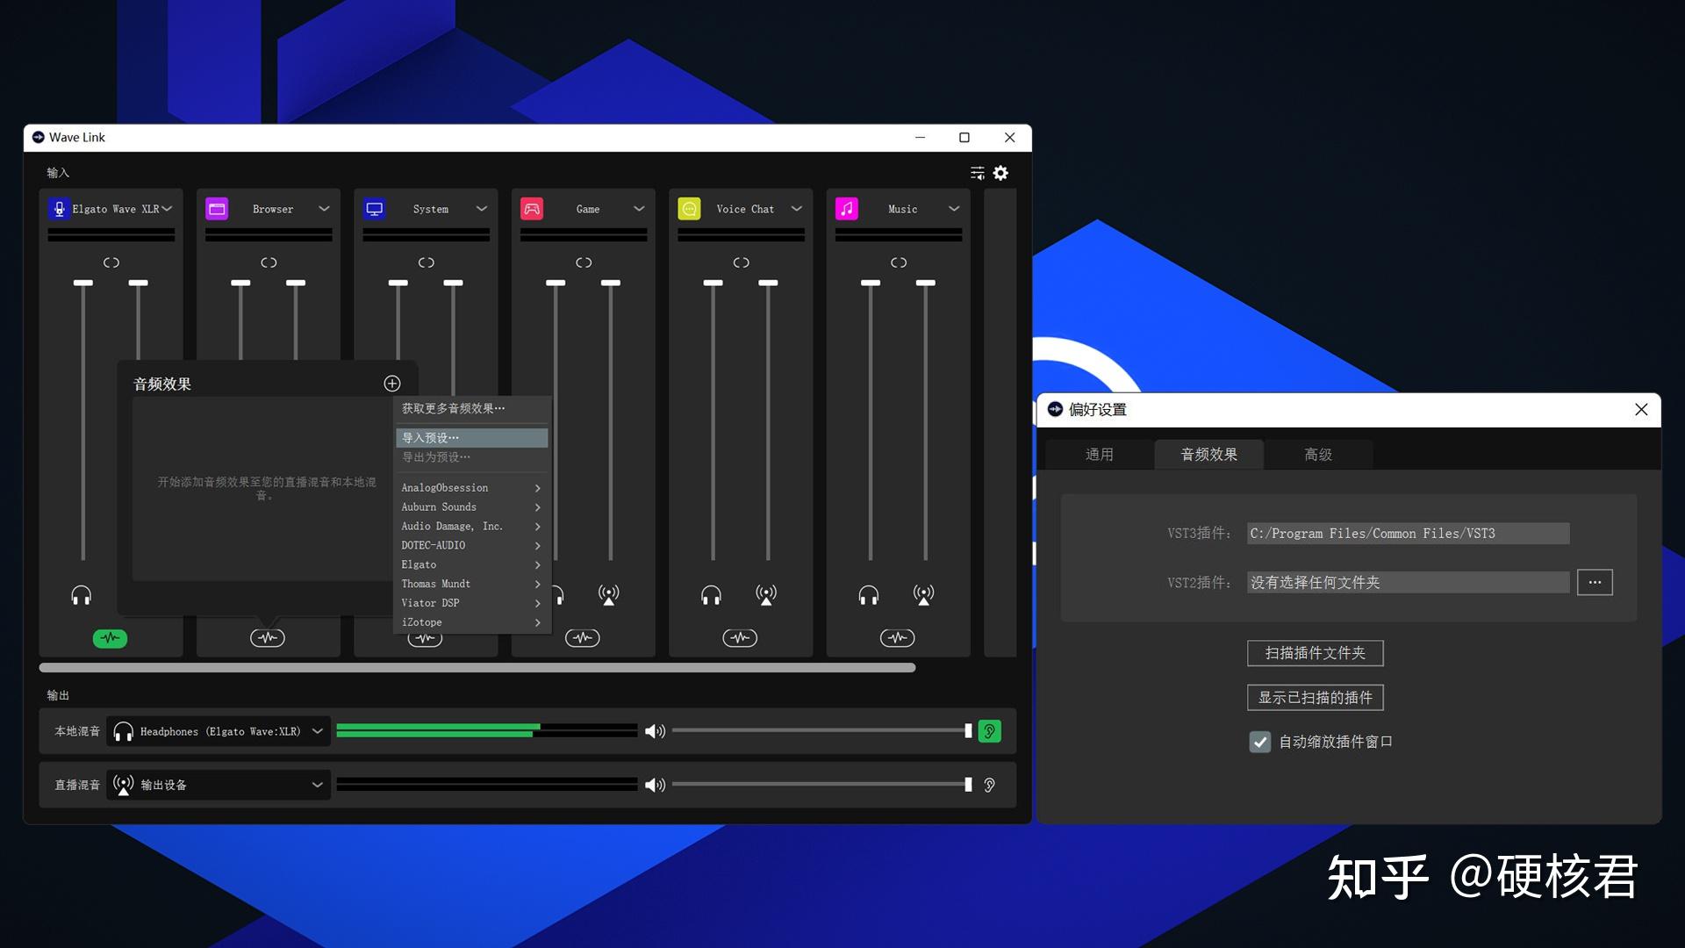
Task: Click the 显示已扫描的插件 button
Action: point(1315,697)
